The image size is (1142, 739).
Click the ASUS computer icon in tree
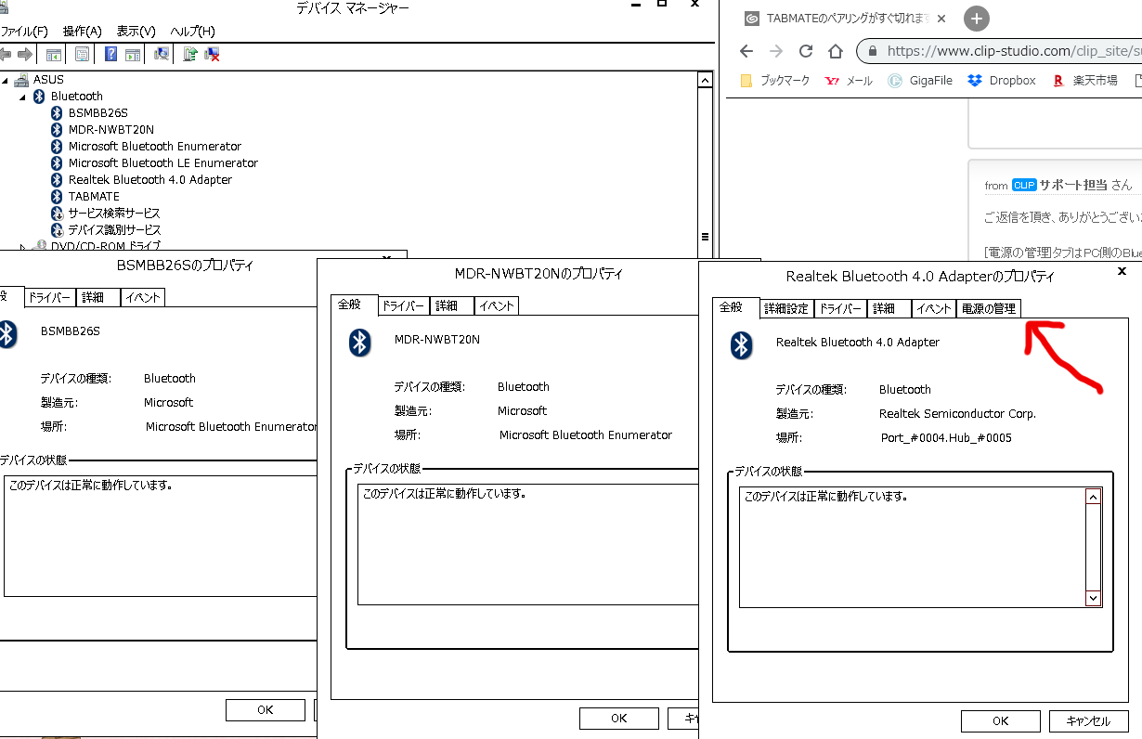[x=22, y=80]
